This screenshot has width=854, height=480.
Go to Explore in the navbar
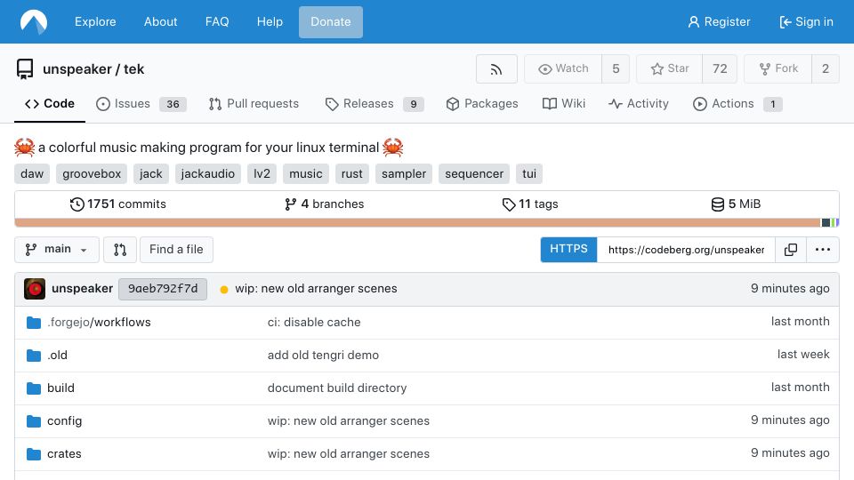pos(95,21)
